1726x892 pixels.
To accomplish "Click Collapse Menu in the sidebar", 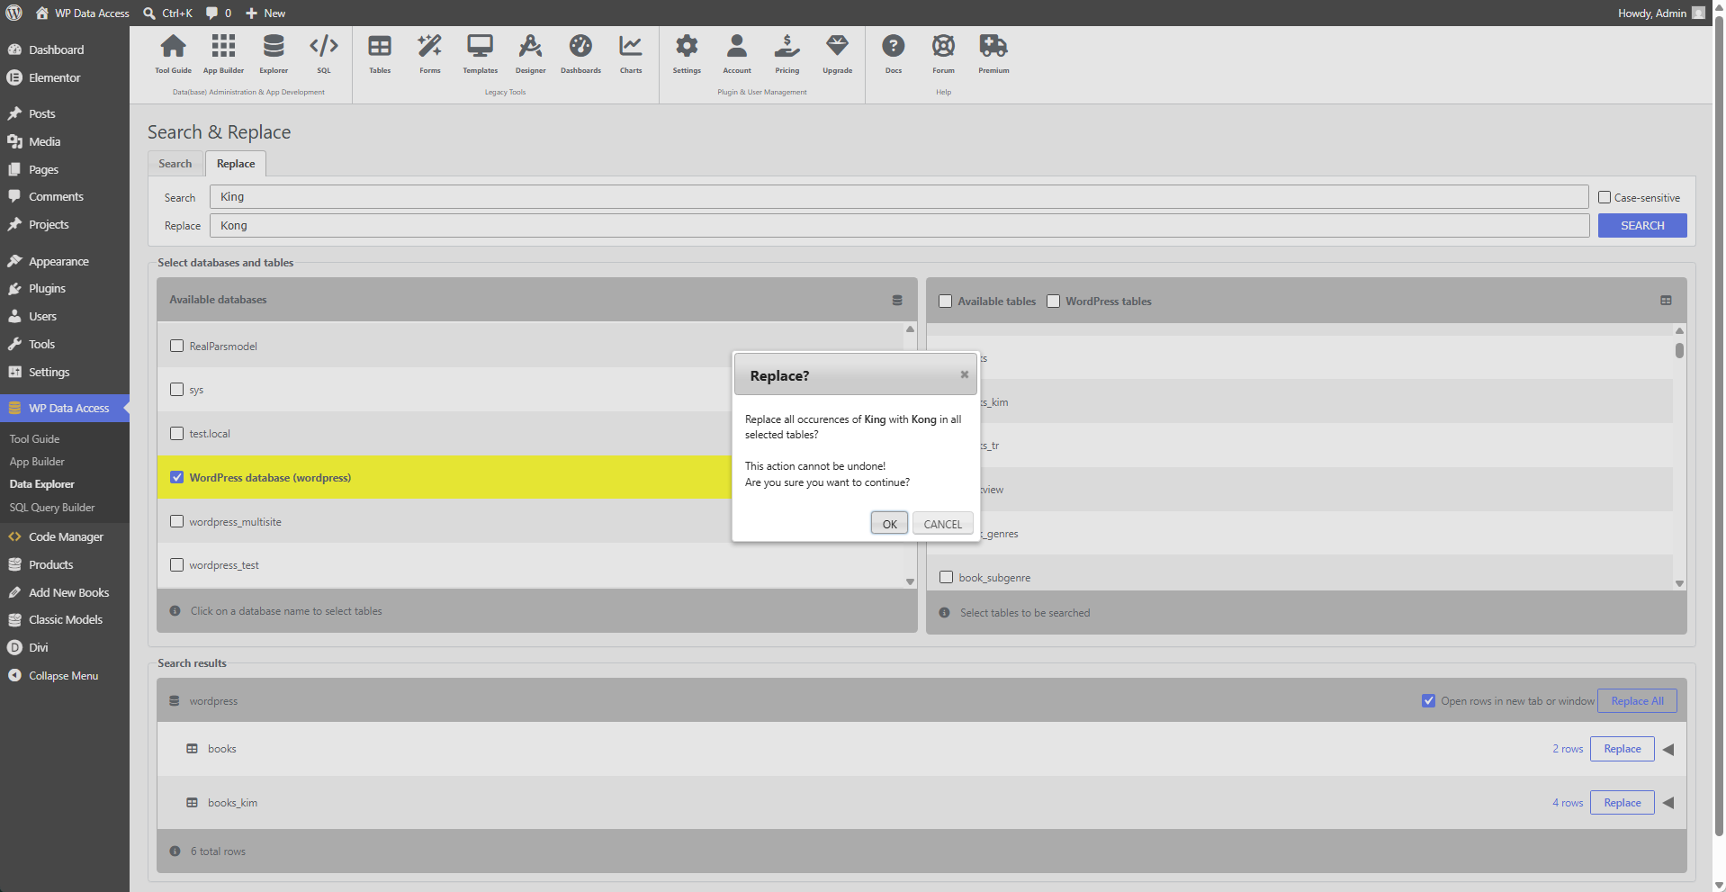I will (65, 676).
